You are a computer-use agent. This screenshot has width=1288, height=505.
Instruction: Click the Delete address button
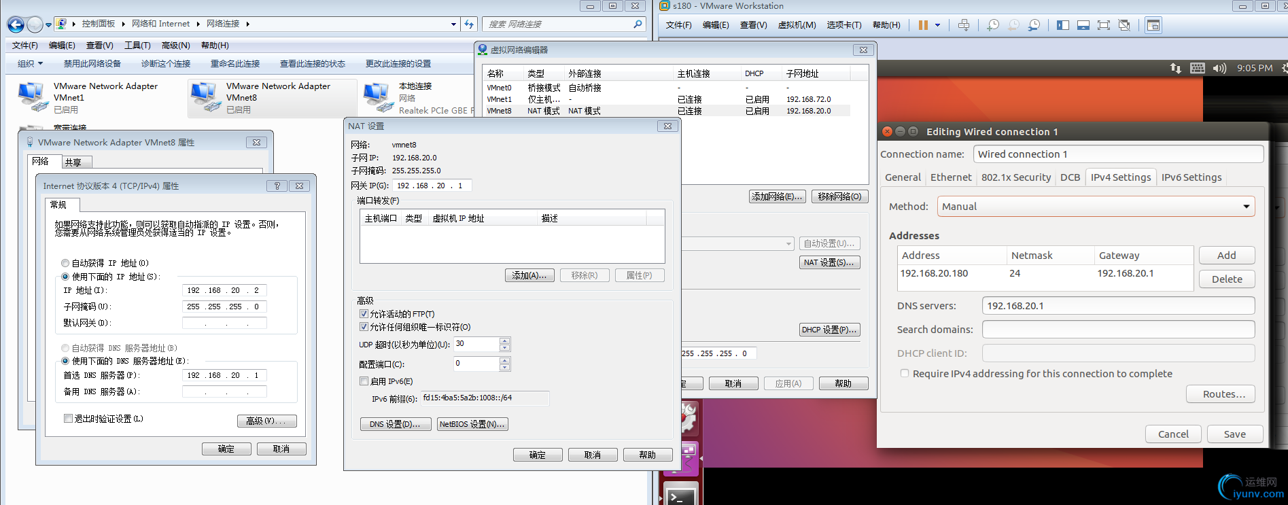point(1227,279)
